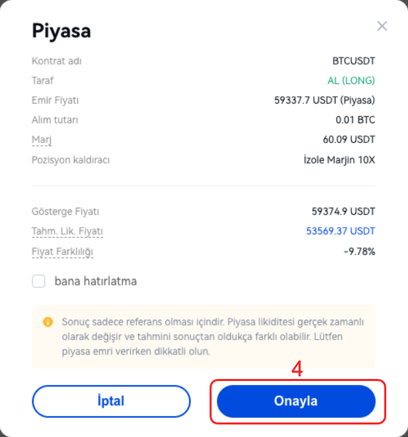Click the underlined Tahm. Lik. Fiyatı label

point(67,231)
